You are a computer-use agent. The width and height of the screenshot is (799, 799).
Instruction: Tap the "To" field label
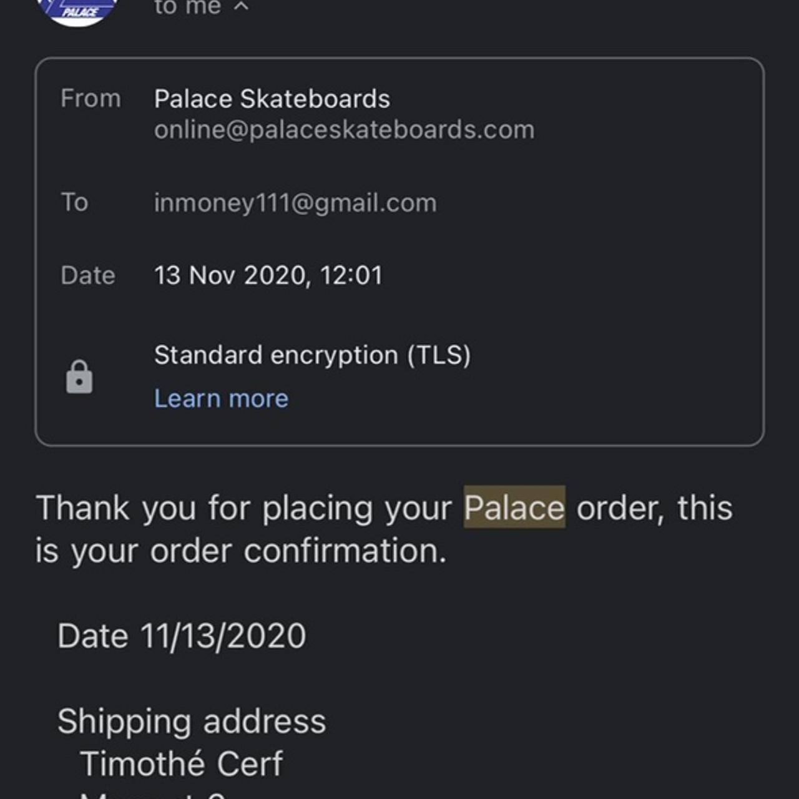pos(74,203)
